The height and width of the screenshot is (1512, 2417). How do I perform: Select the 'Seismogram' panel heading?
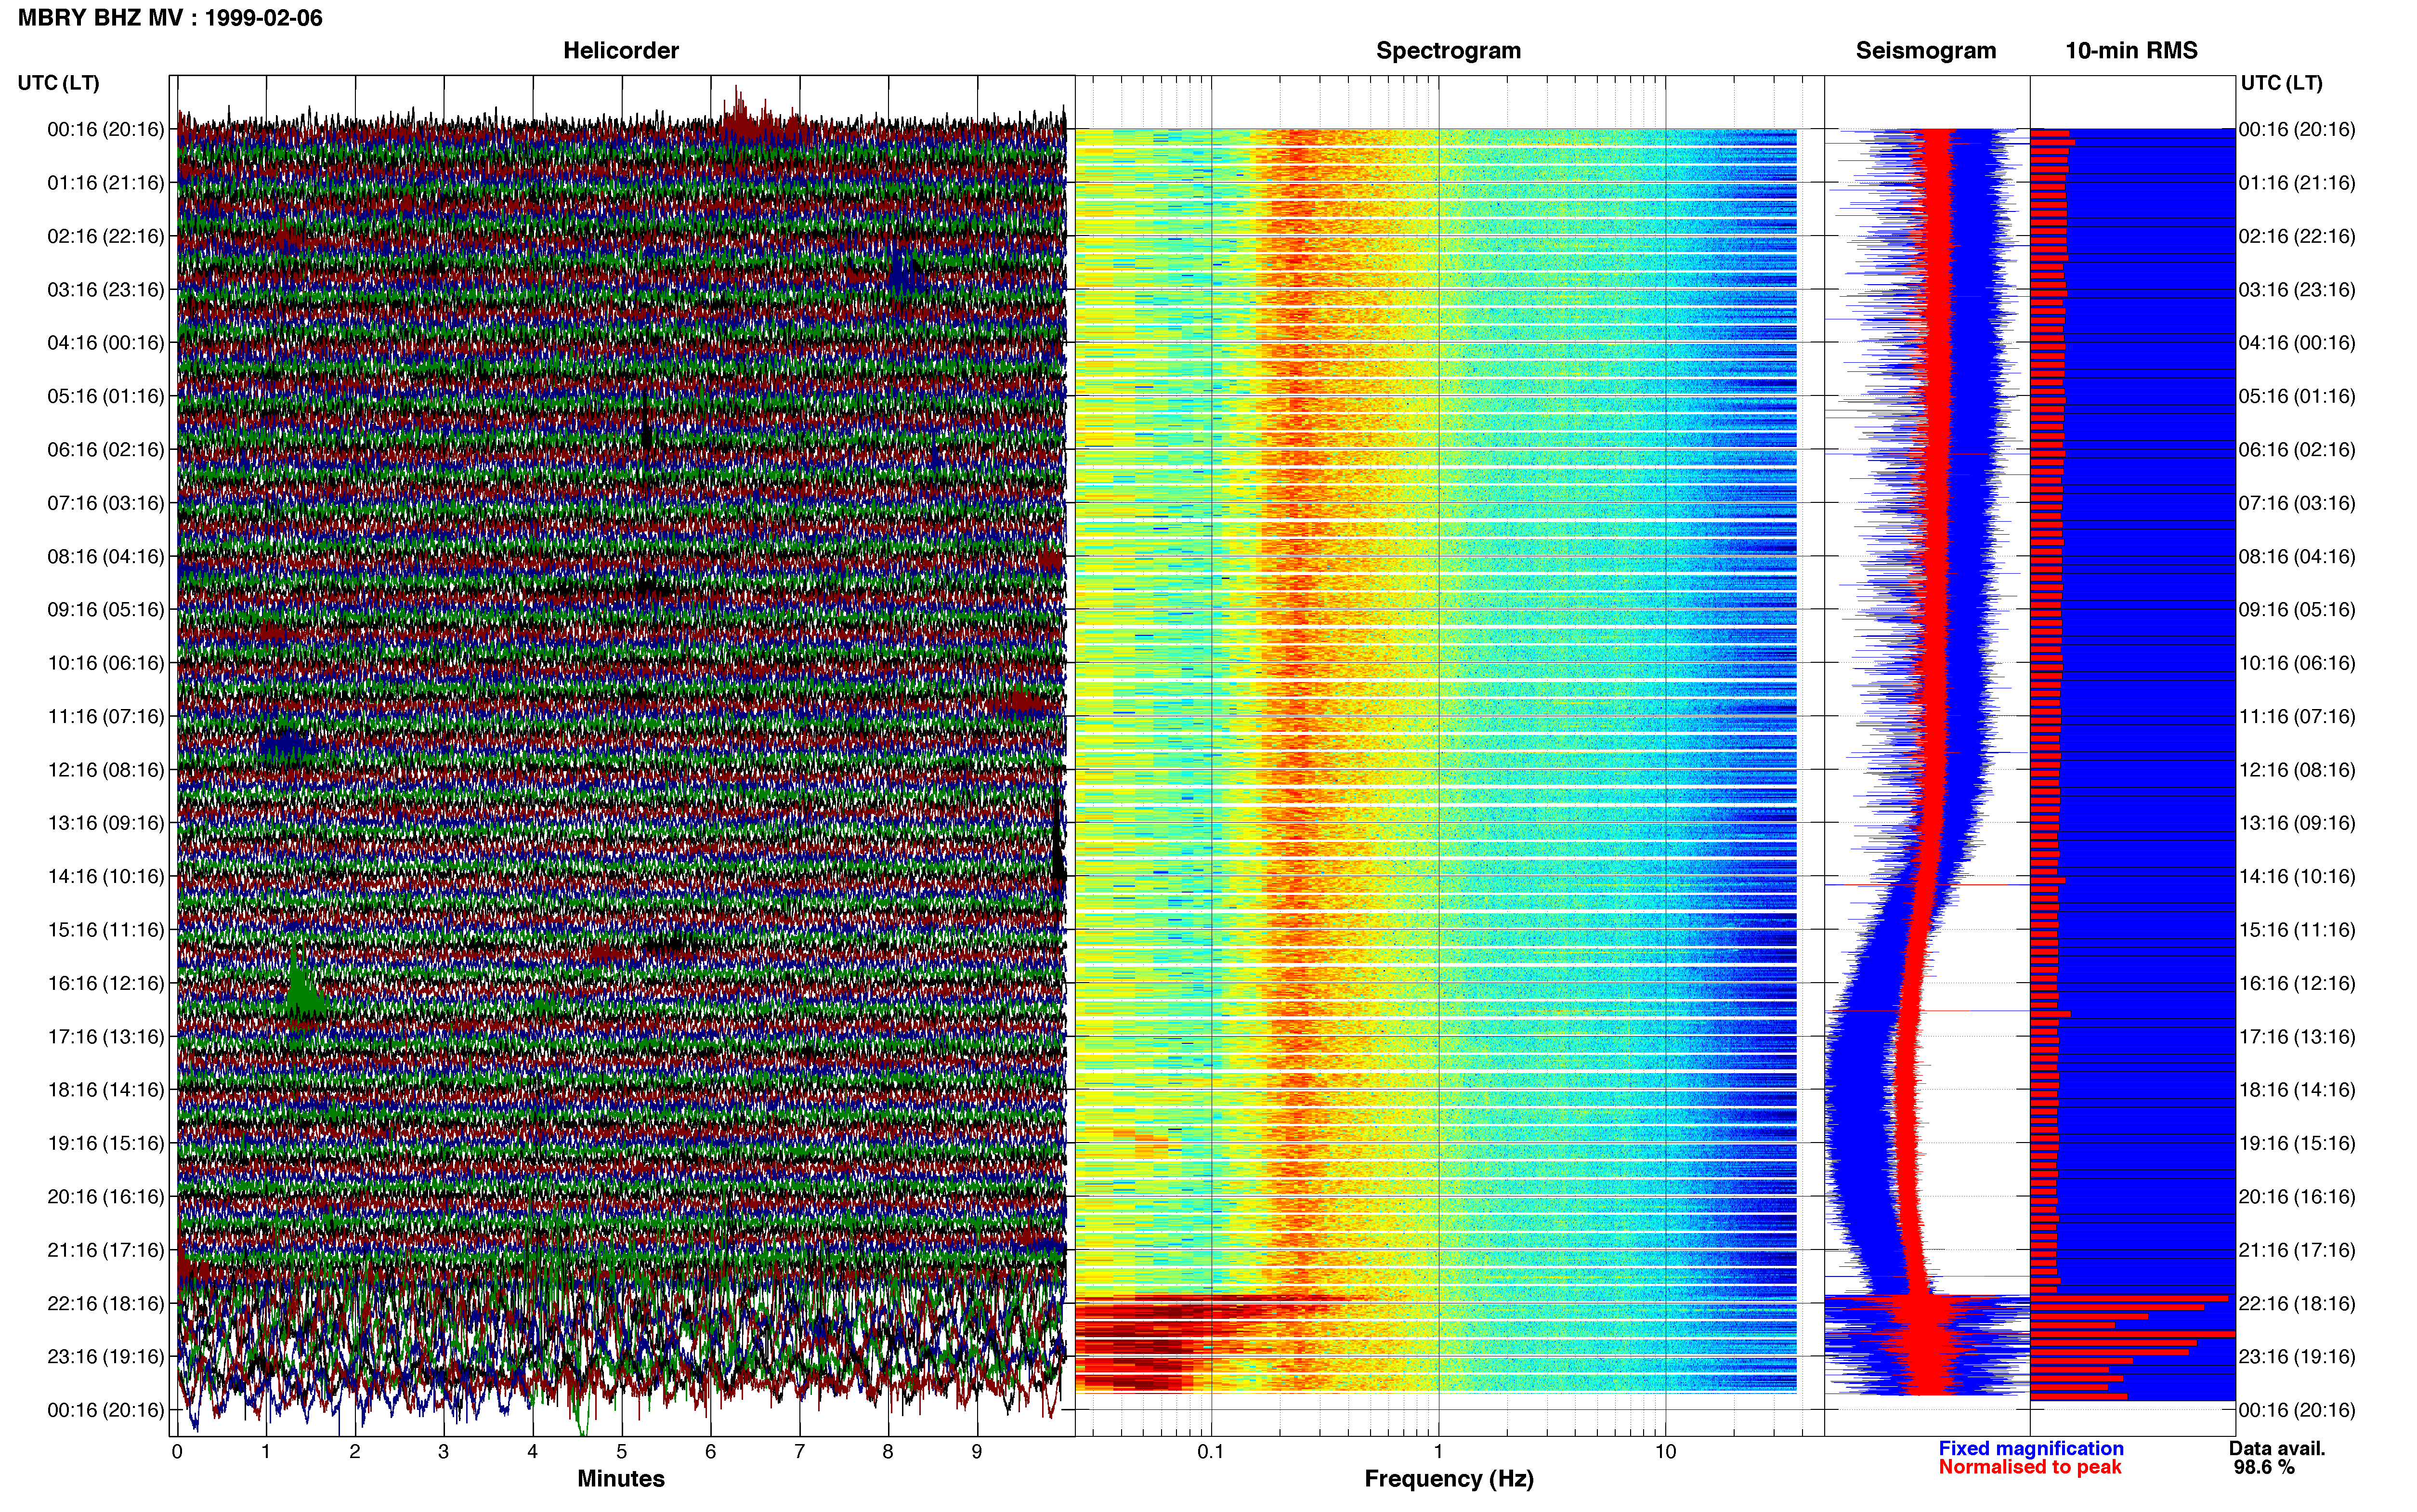[x=1925, y=51]
